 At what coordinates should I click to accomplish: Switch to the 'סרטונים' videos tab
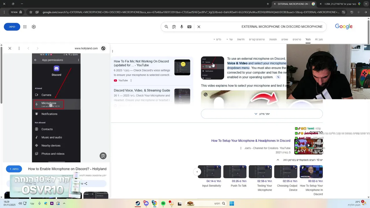click(297, 39)
